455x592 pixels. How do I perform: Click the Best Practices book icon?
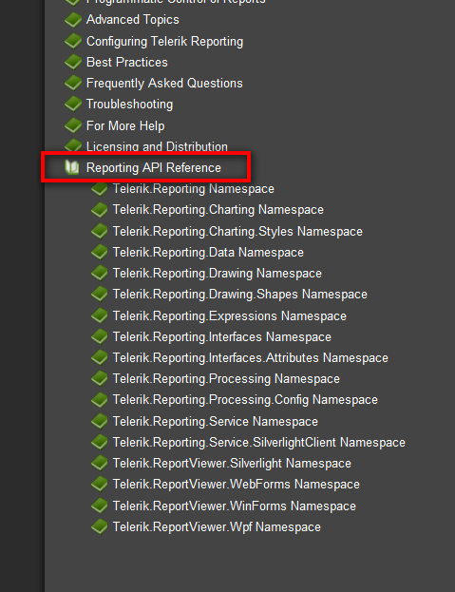(x=73, y=62)
